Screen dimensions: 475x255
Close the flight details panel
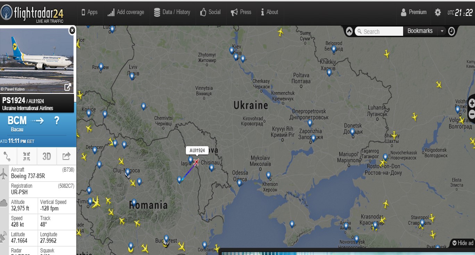72,30
